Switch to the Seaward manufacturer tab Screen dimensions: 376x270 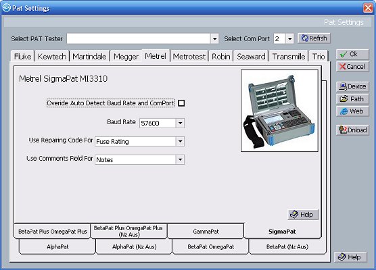click(251, 57)
